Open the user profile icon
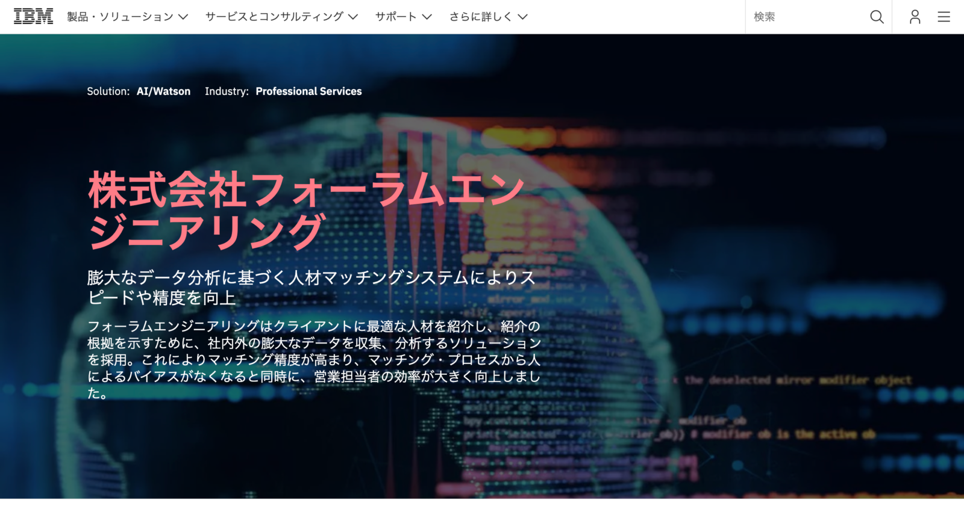 (915, 17)
